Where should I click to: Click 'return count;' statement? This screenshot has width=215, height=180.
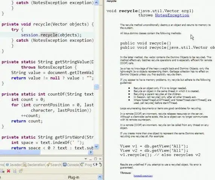[x=27, y=121]
